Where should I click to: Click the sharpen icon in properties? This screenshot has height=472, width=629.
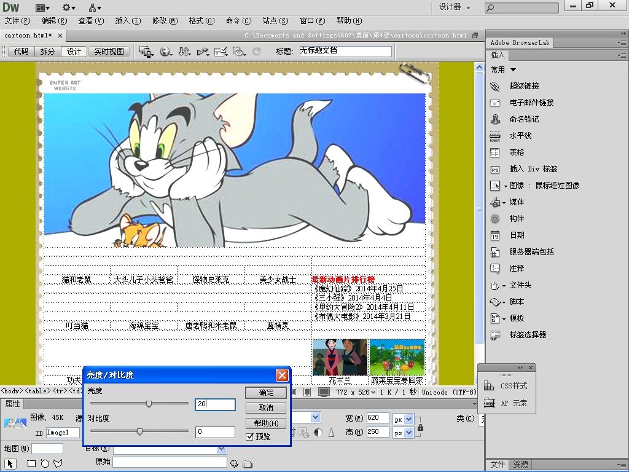point(331,433)
